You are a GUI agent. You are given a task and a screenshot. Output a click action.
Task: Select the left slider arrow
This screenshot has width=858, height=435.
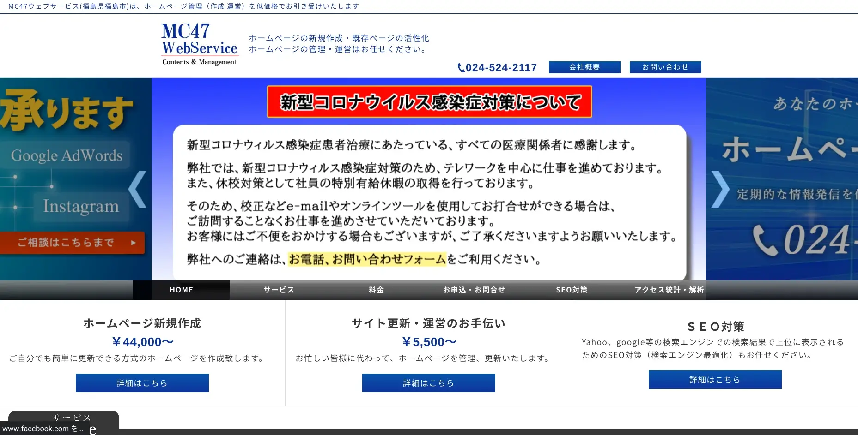pos(137,189)
